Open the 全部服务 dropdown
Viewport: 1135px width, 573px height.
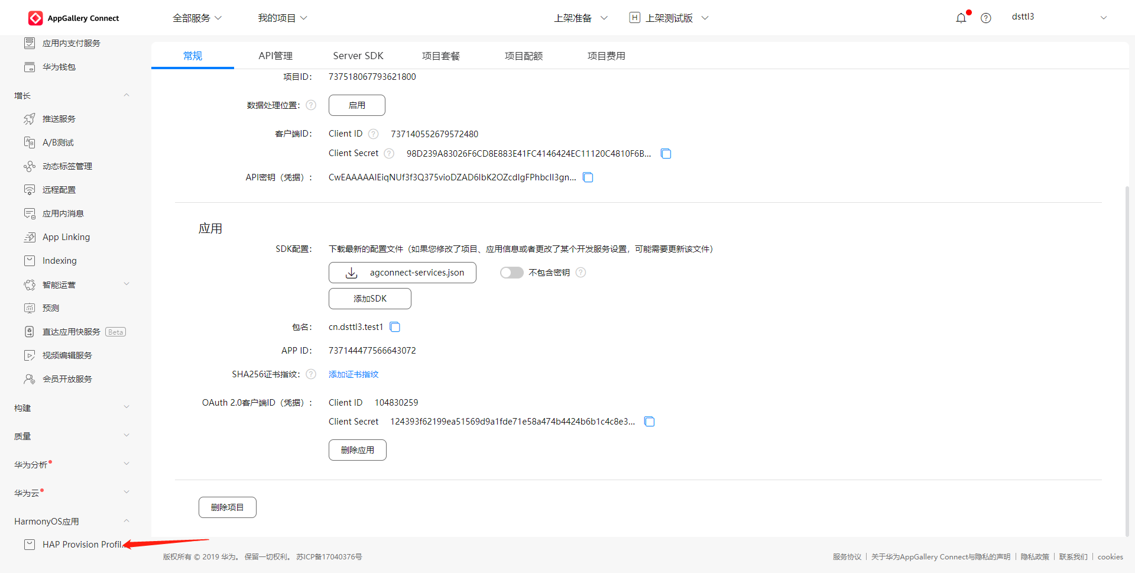tap(197, 18)
